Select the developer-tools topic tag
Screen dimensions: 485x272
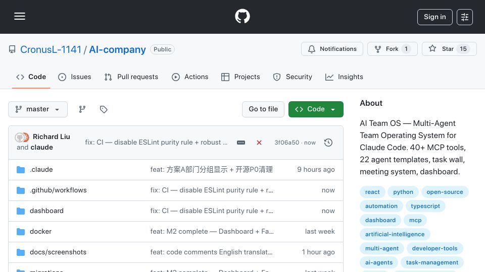pyautogui.click(x=434, y=248)
